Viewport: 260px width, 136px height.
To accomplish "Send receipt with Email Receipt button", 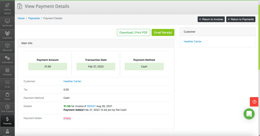I will [x=163, y=32].
